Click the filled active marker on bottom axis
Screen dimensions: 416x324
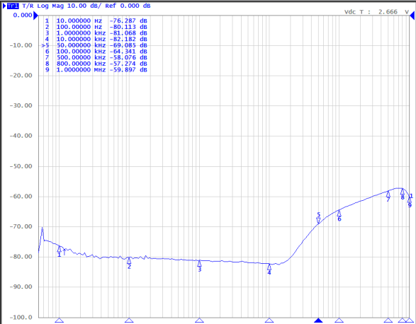click(318, 320)
